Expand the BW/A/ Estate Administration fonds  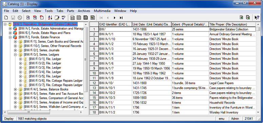coord(10,29)
